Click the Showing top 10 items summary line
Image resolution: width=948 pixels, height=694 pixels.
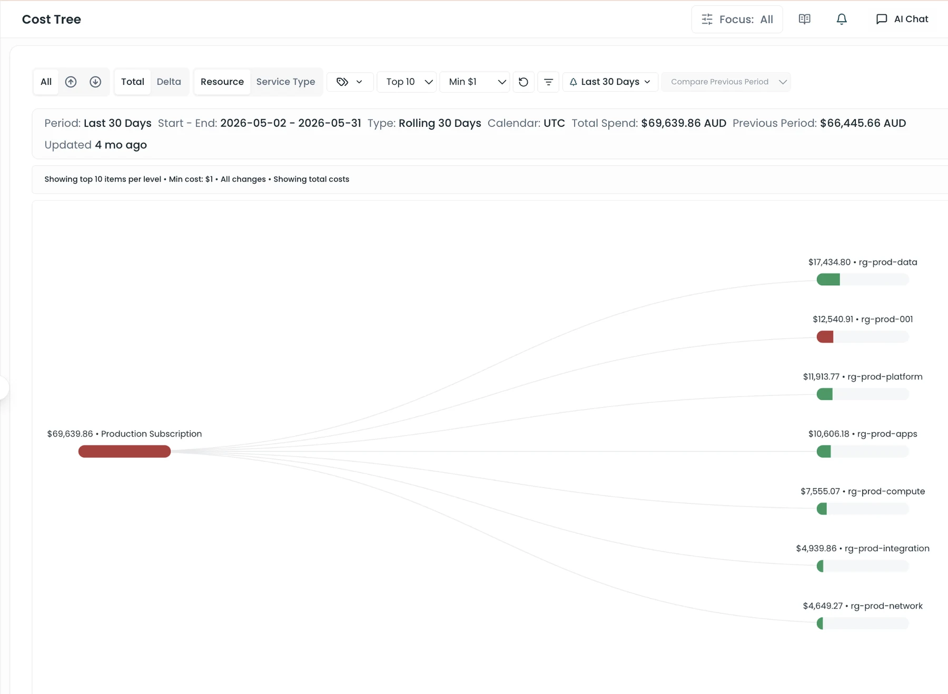click(x=196, y=179)
